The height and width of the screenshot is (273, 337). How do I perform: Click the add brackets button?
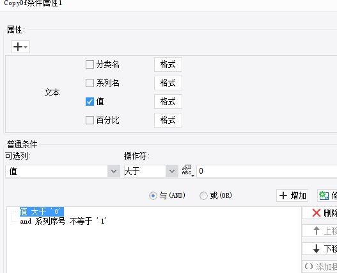(320, 267)
